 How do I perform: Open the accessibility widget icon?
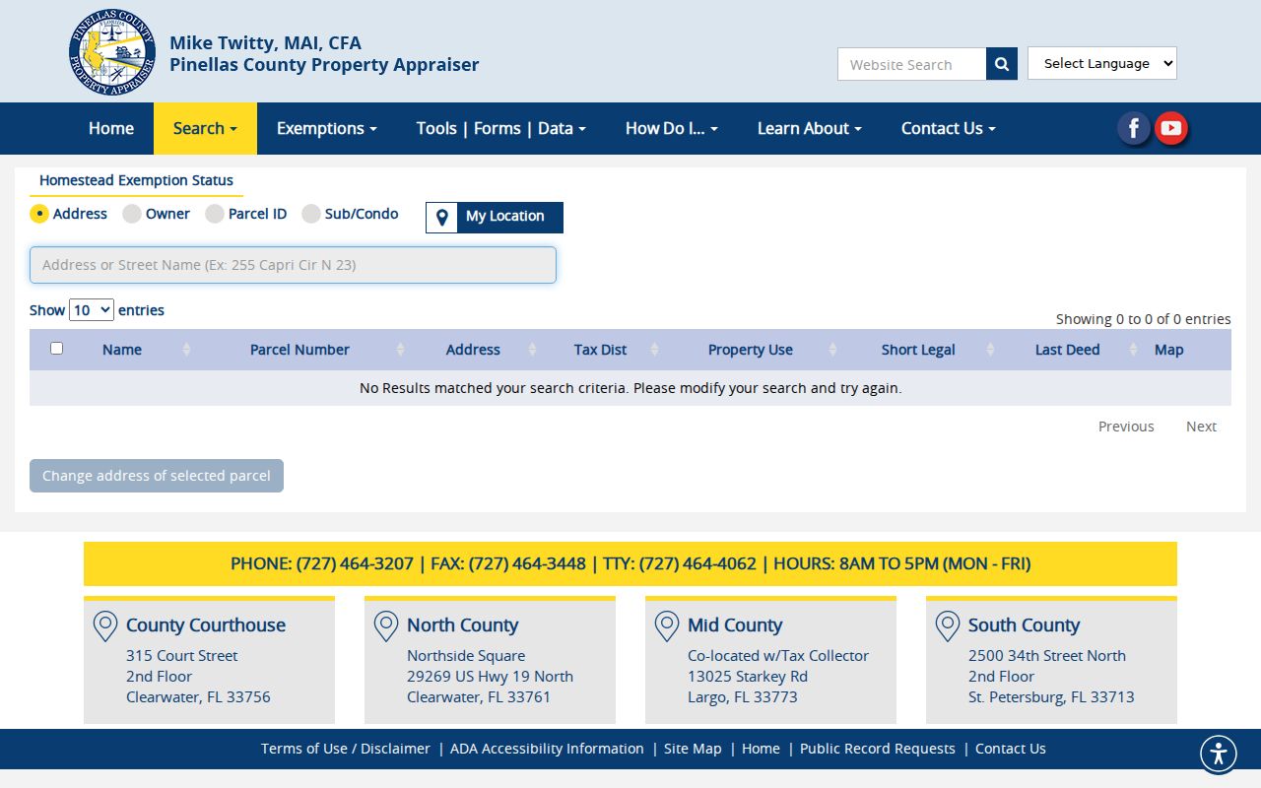1219,755
